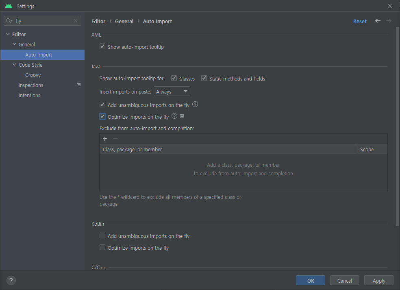Viewport: 400px width, 290px height.
Task: Collapse the Editor tree node
Action: pyautogui.click(x=8, y=34)
